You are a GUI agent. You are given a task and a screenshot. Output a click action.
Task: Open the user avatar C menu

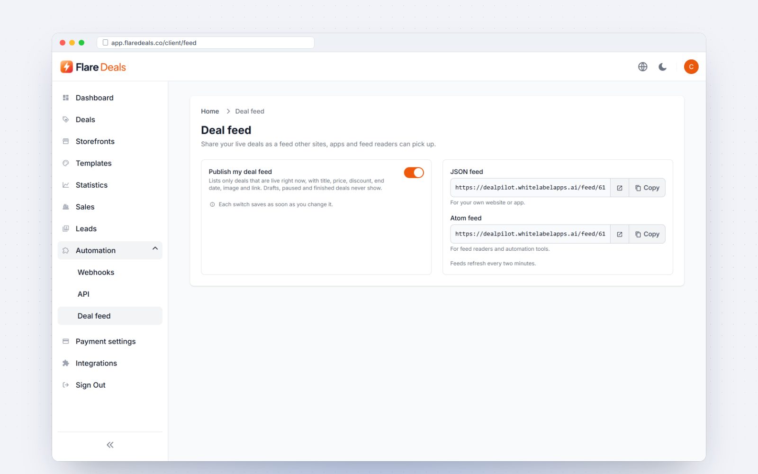[691, 67]
